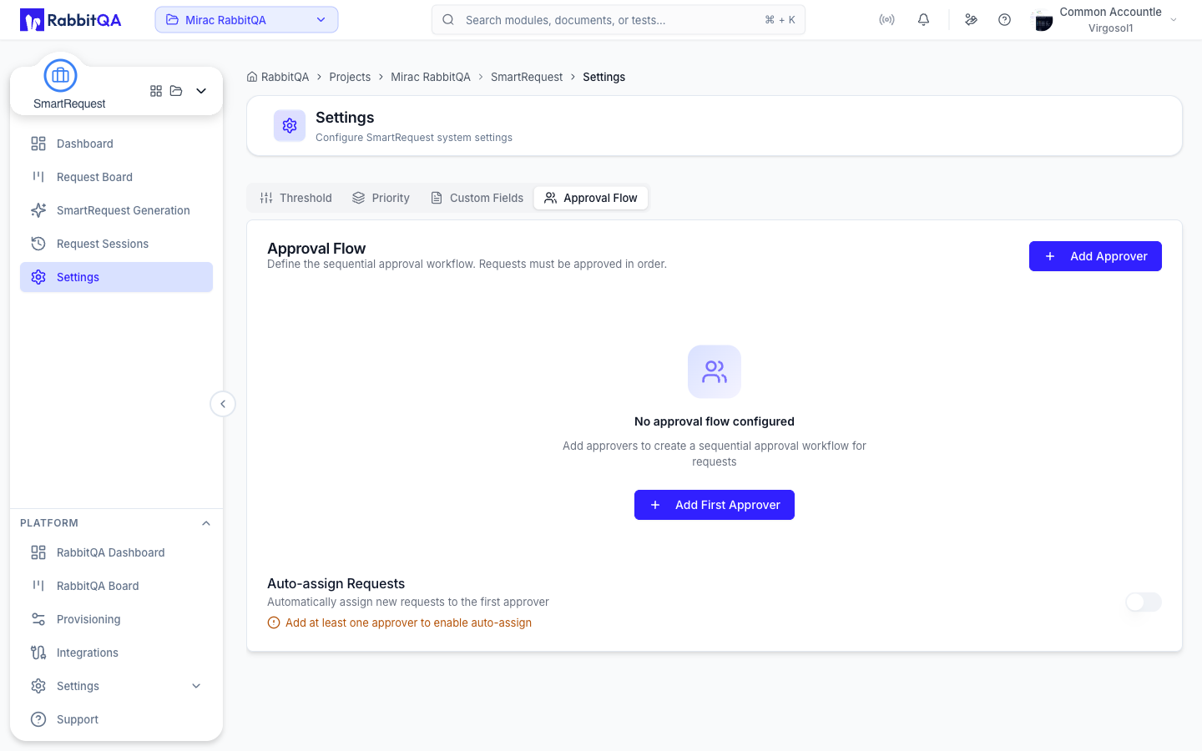Screen dimensions: 1202x751
Task: Collapse the PLATFORM section
Action: (206, 523)
